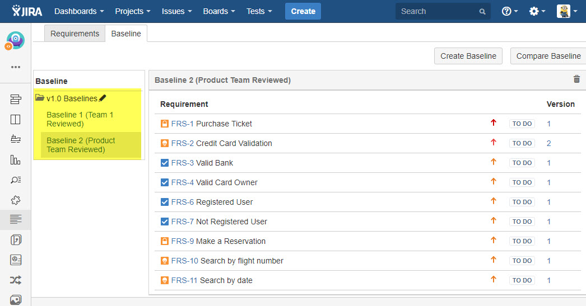Click the project avatar in the sidebar
The width and height of the screenshot is (586, 306).
[x=15, y=40]
